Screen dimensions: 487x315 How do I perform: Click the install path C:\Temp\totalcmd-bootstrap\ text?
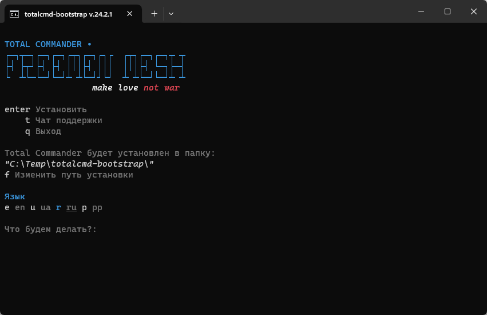click(x=80, y=164)
